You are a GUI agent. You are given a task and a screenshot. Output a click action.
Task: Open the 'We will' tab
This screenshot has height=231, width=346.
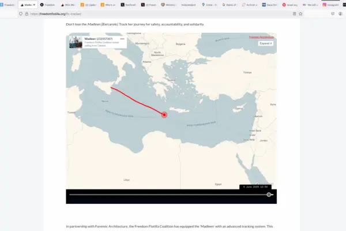coord(310,5)
